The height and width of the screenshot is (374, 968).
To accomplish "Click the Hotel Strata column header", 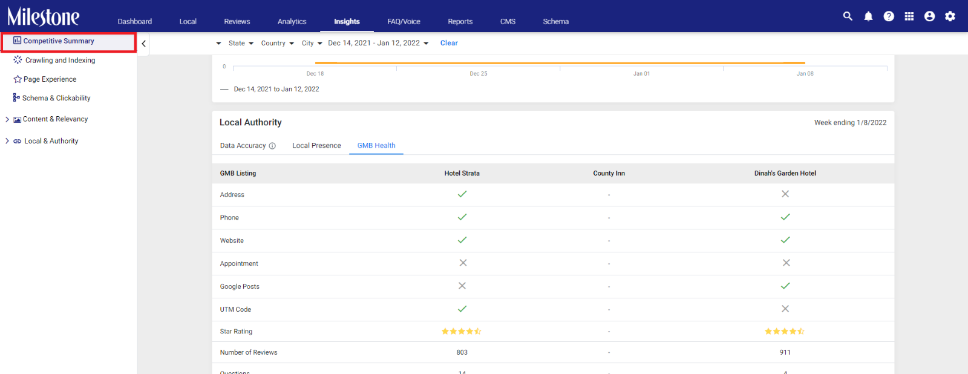I will coord(462,173).
